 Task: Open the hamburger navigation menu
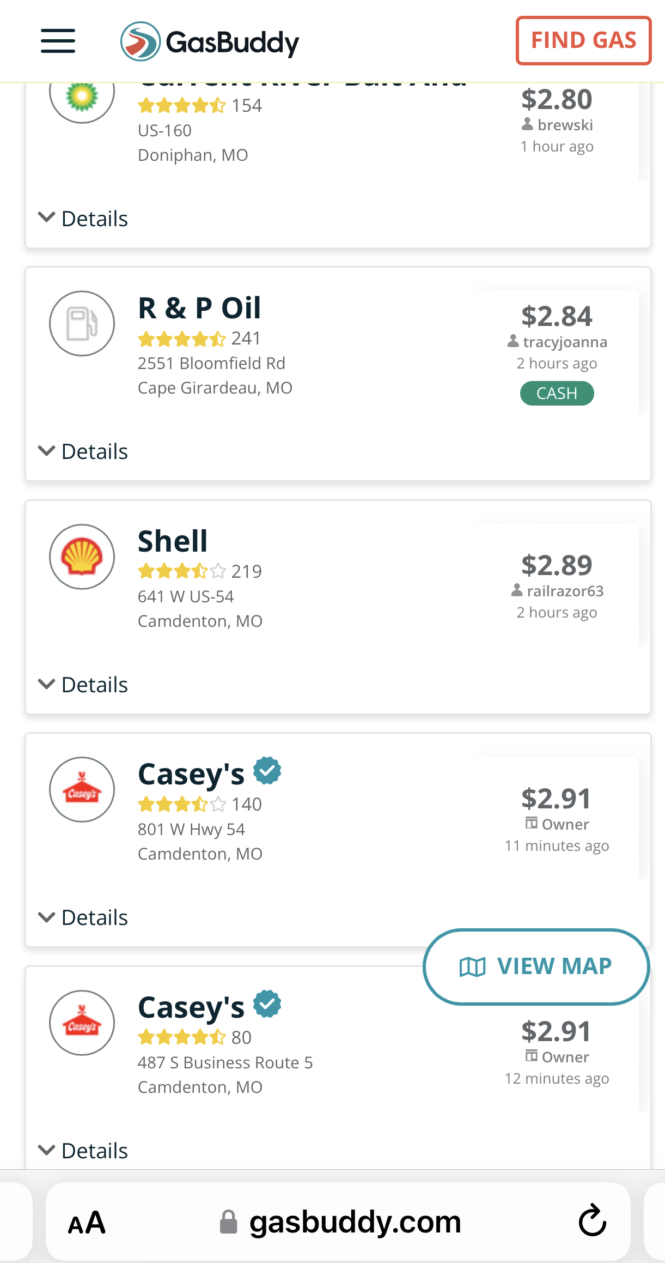coord(58,41)
